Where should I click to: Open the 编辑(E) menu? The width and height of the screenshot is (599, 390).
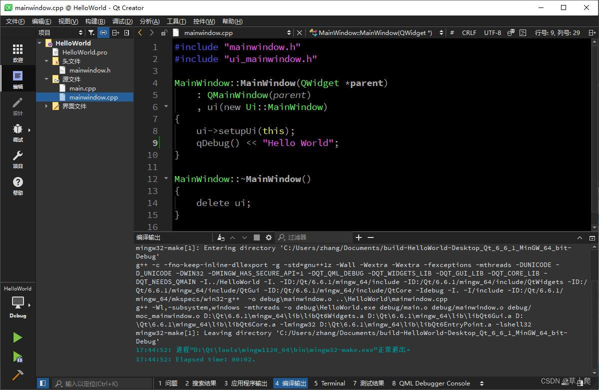[x=41, y=21]
